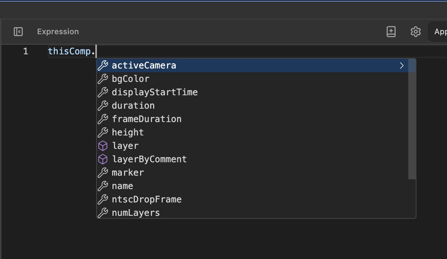
Task: Click the cube icon beside layer suggestion
Action: (103, 146)
